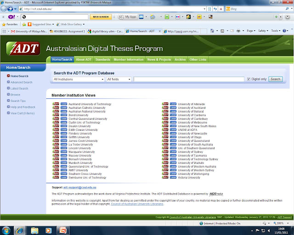Click the Forward navigation button
This screenshot has height=235, width=294.
coord(10,9)
